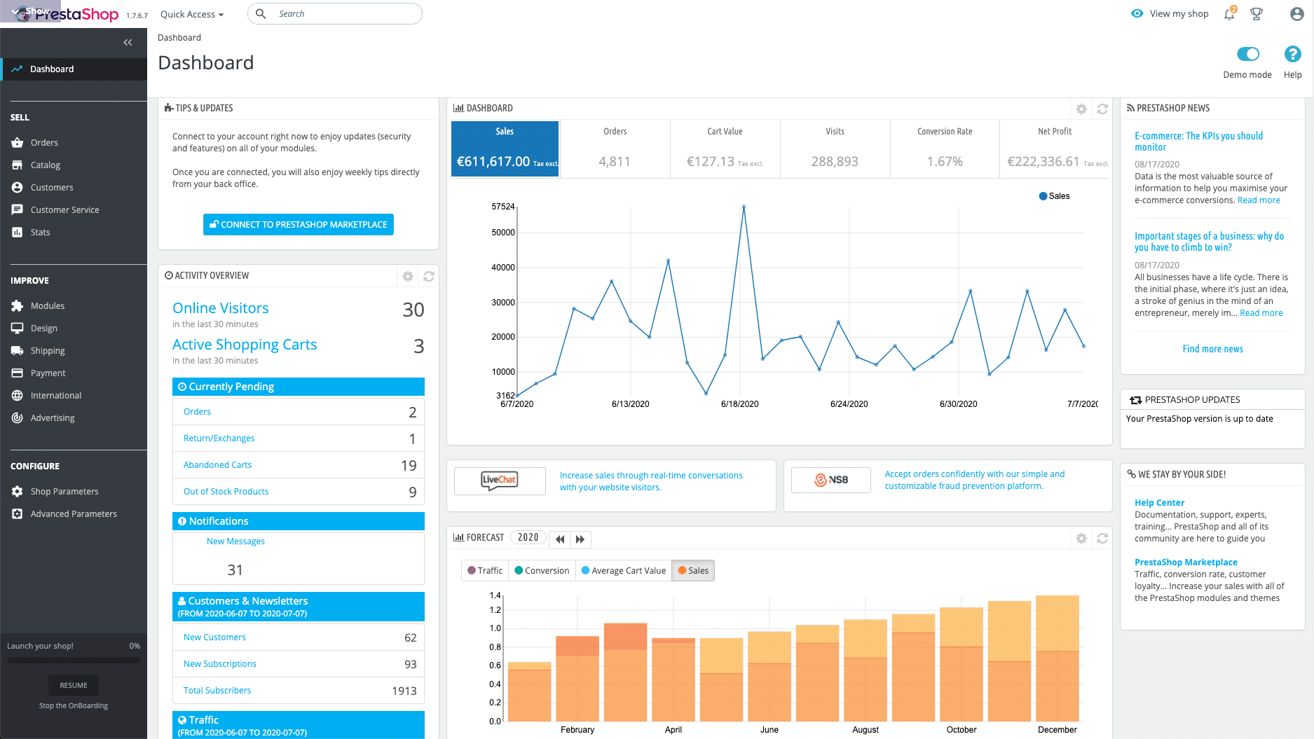Open the Modules section icon

point(17,305)
